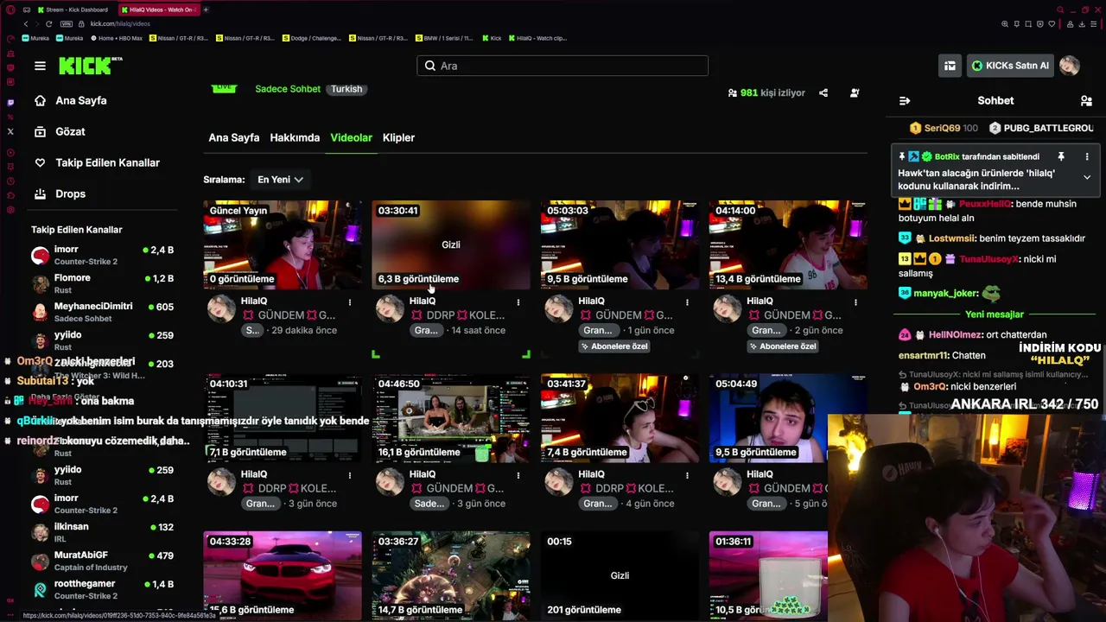The width and height of the screenshot is (1106, 622).
Task: Open the 04:46:50 video thumbnail
Action: pyautogui.click(x=451, y=418)
